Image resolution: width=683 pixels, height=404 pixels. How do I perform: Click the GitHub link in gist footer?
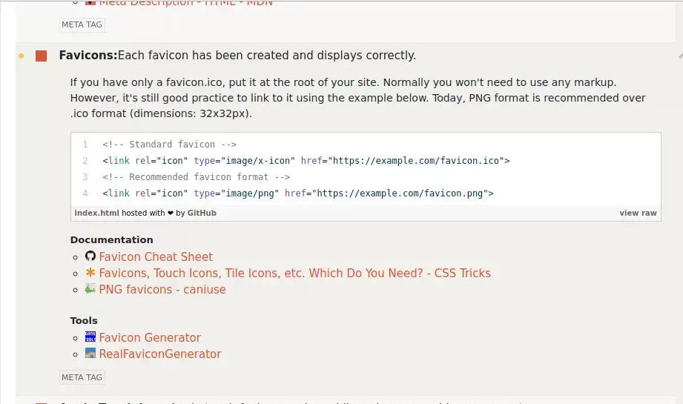click(x=202, y=213)
